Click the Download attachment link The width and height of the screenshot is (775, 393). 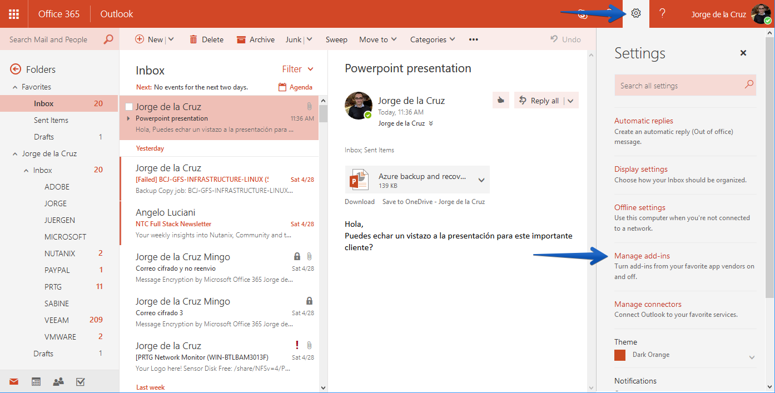360,202
